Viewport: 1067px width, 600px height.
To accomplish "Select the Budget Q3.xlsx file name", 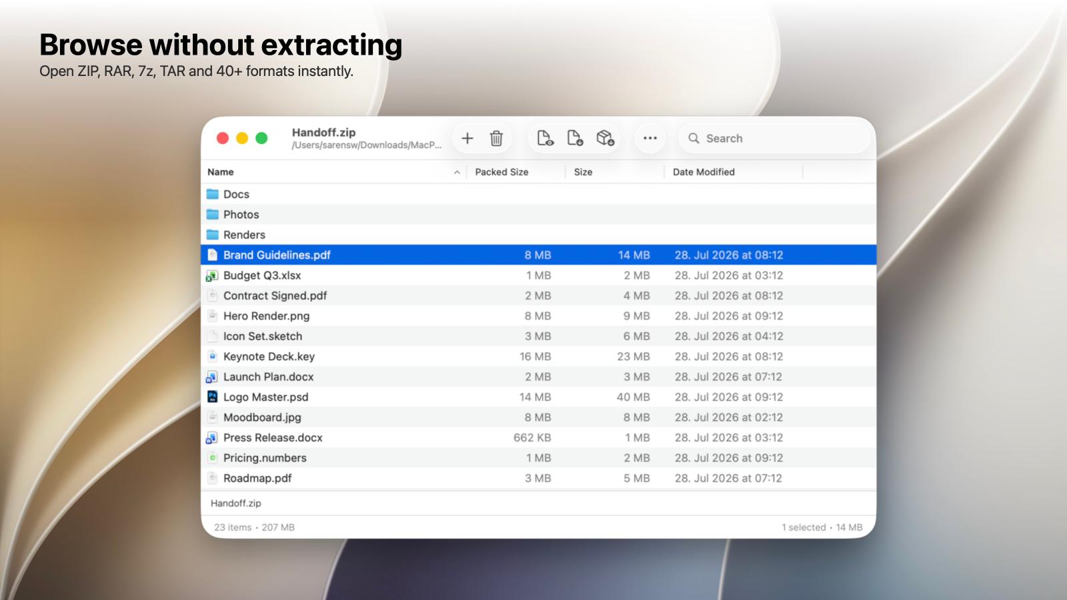I will click(262, 275).
